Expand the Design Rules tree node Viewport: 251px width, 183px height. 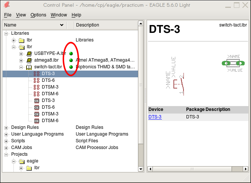tap(6, 128)
